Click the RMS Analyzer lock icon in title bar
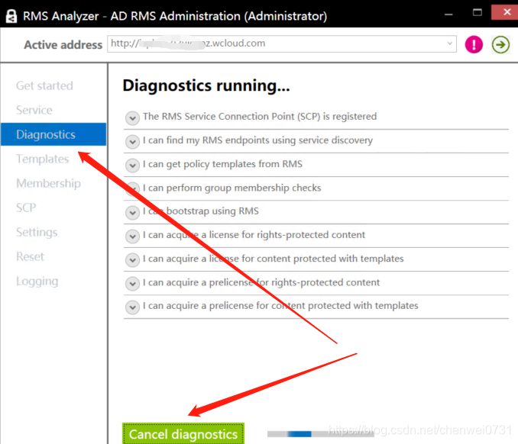This screenshot has width=518, height=444. click(x=11, y=16)
